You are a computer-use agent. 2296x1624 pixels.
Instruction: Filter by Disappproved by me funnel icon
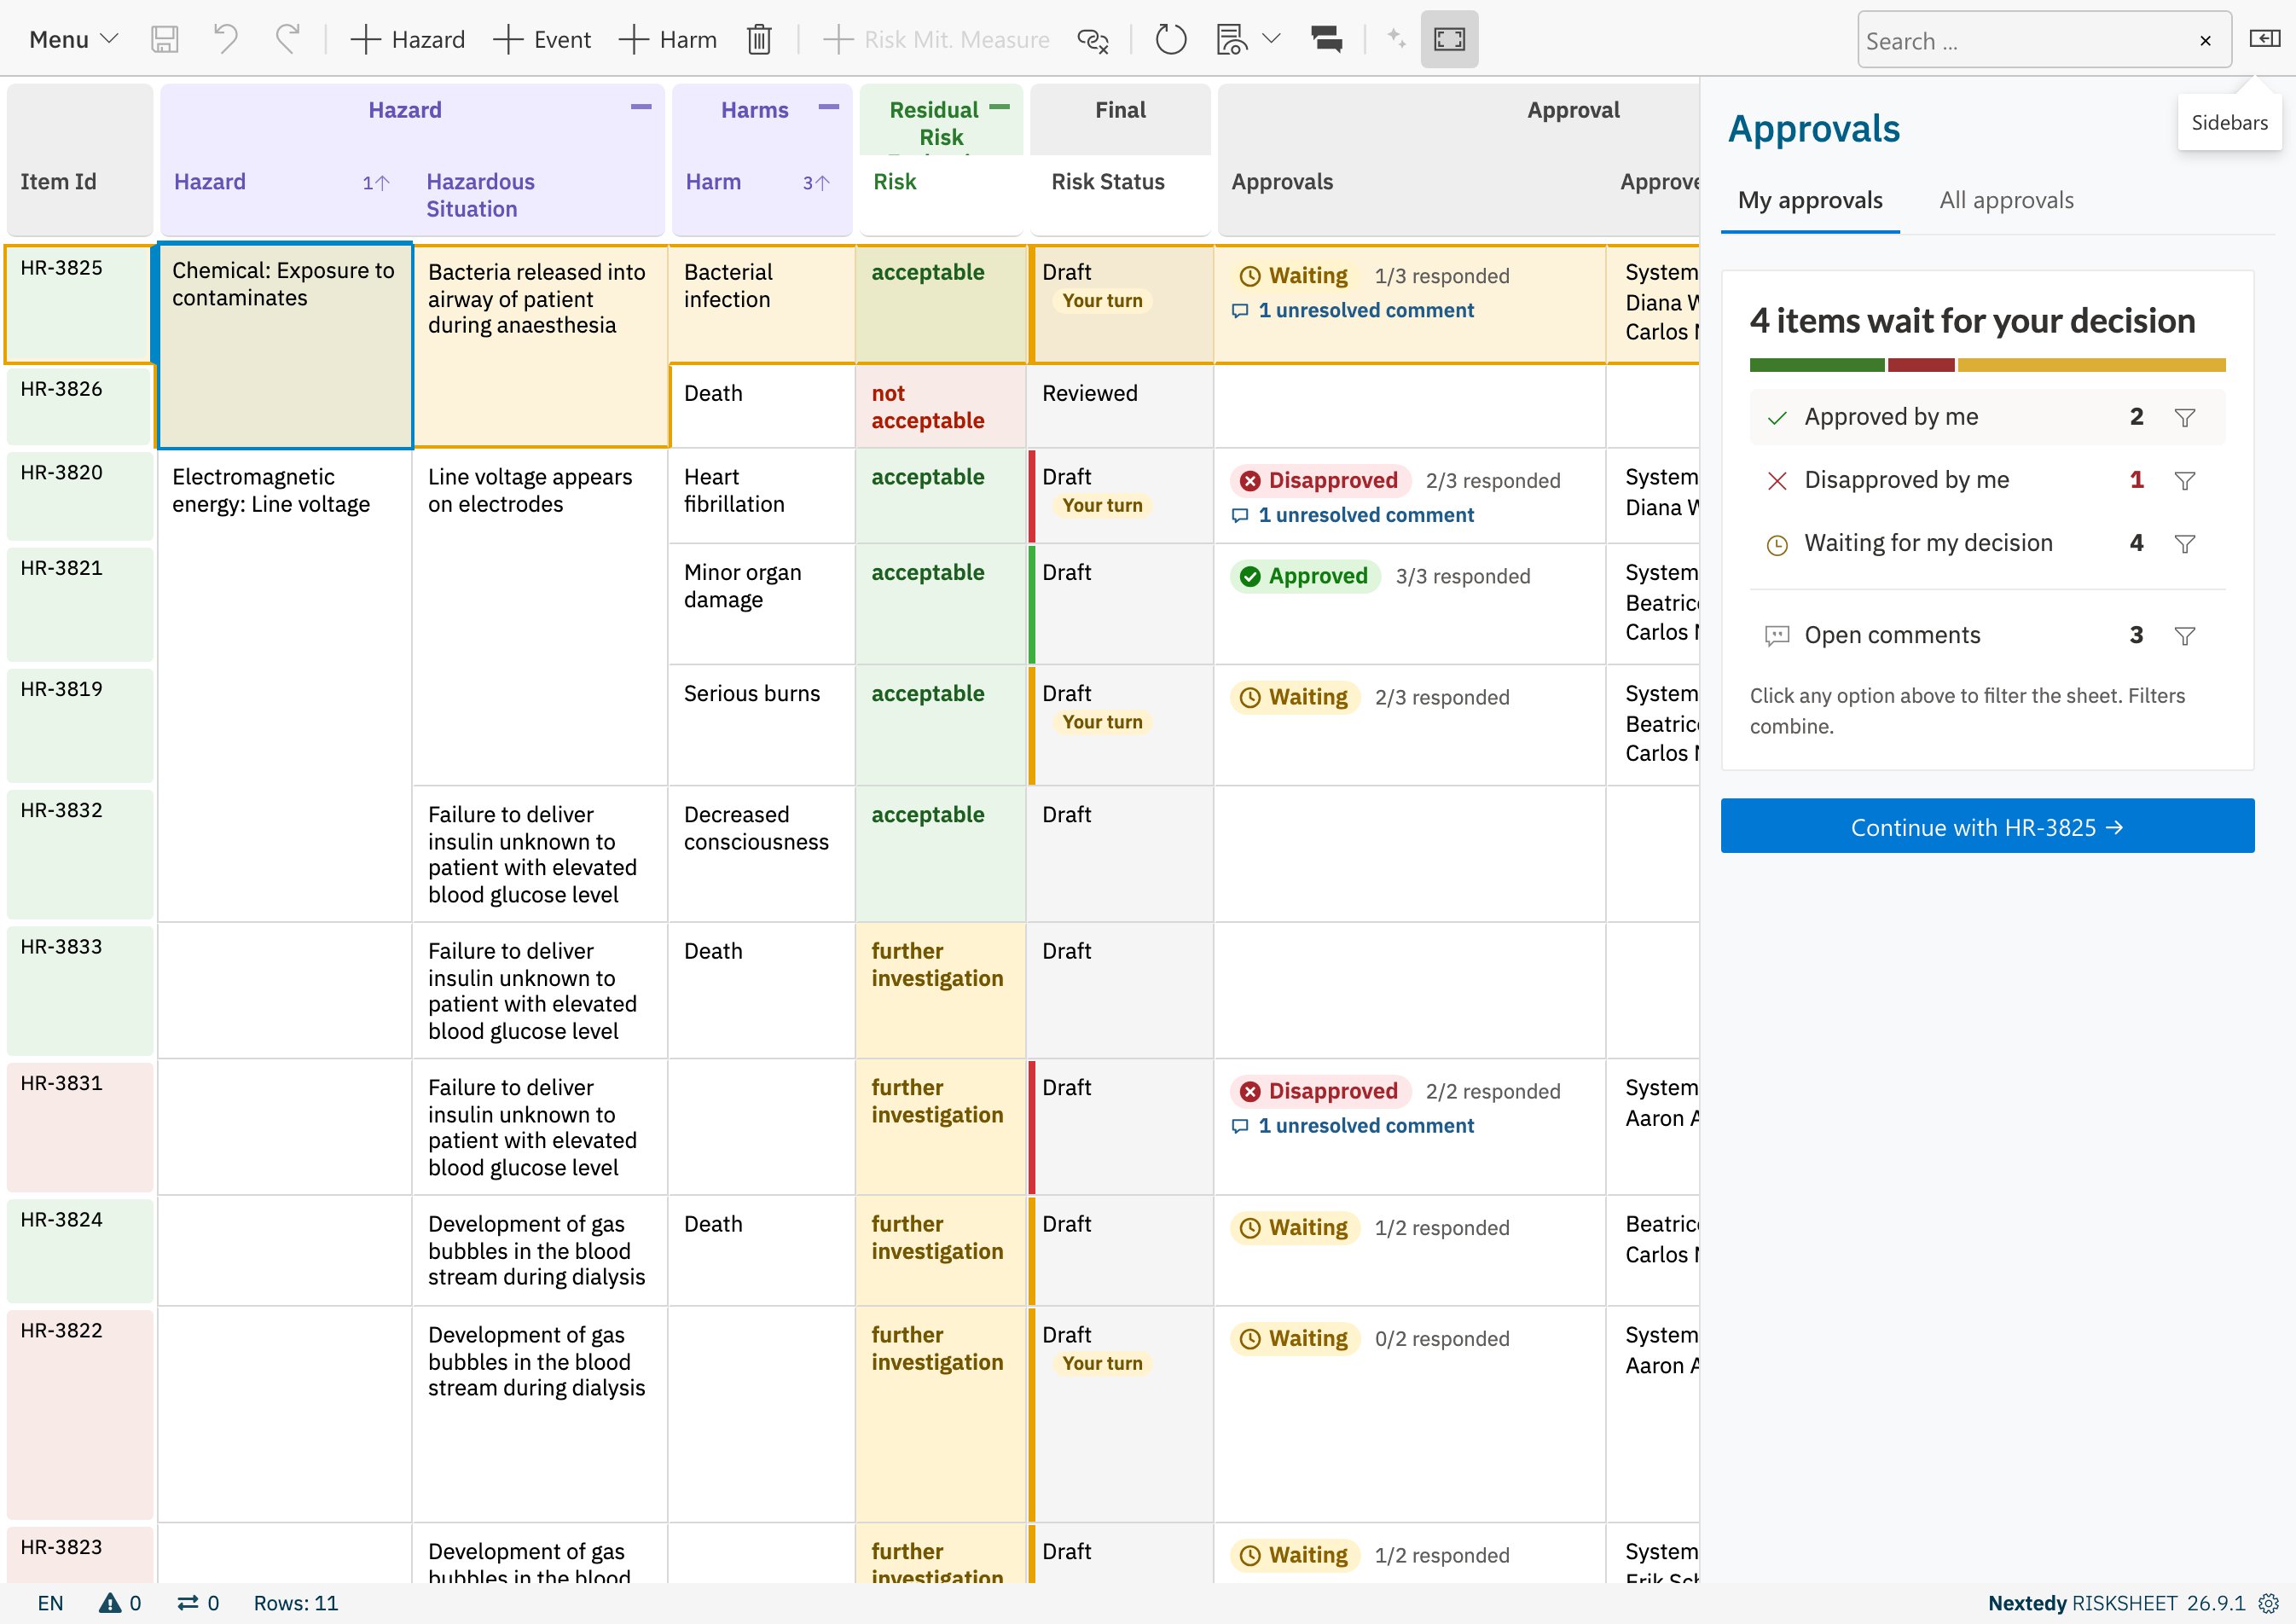pyautogui.click(x=2185, y=481)
